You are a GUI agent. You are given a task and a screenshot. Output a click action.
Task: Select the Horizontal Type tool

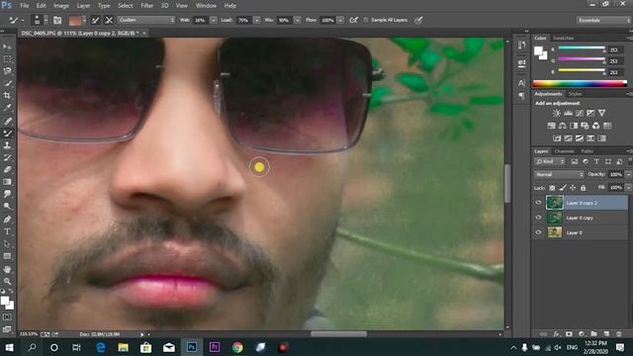[x=7, y=231]
